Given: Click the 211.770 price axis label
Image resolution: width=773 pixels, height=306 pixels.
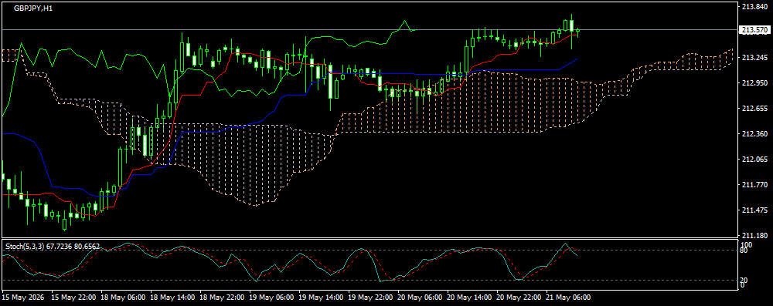Looking at the screenshot, I should [x=754, y=185].
